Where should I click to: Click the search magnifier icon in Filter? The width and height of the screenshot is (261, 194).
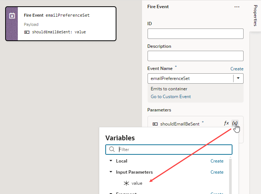pos(112,150)
